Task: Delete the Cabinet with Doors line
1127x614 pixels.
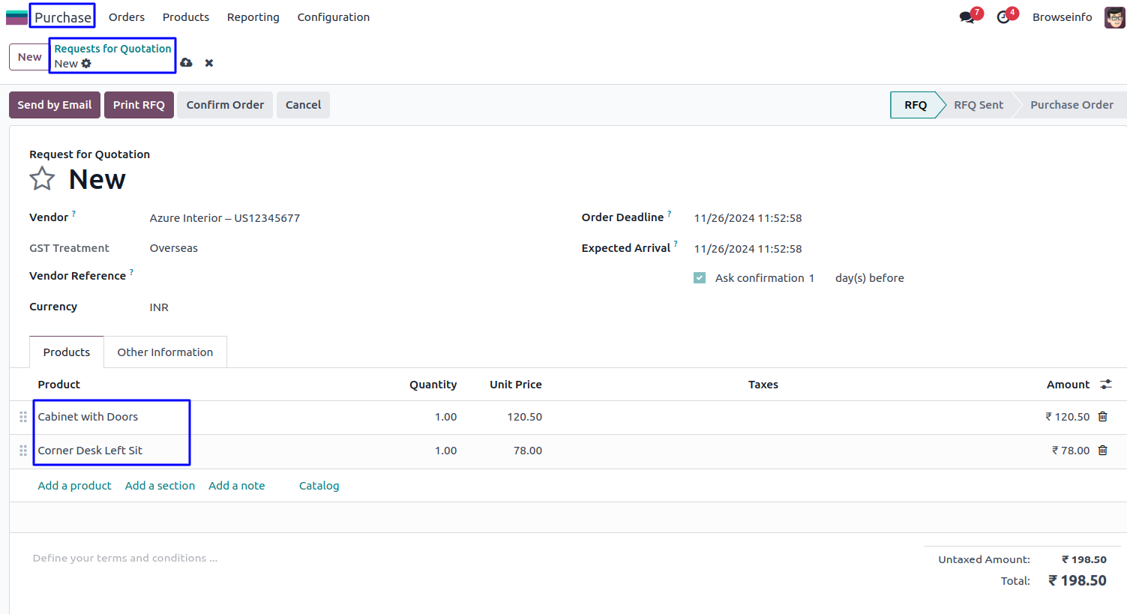Action: [x=1102, y=417]
